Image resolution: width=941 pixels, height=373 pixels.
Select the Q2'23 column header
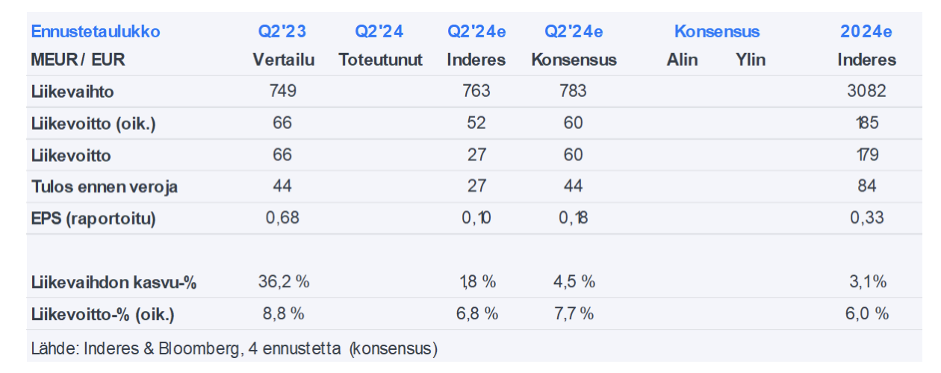click(282, 31)
